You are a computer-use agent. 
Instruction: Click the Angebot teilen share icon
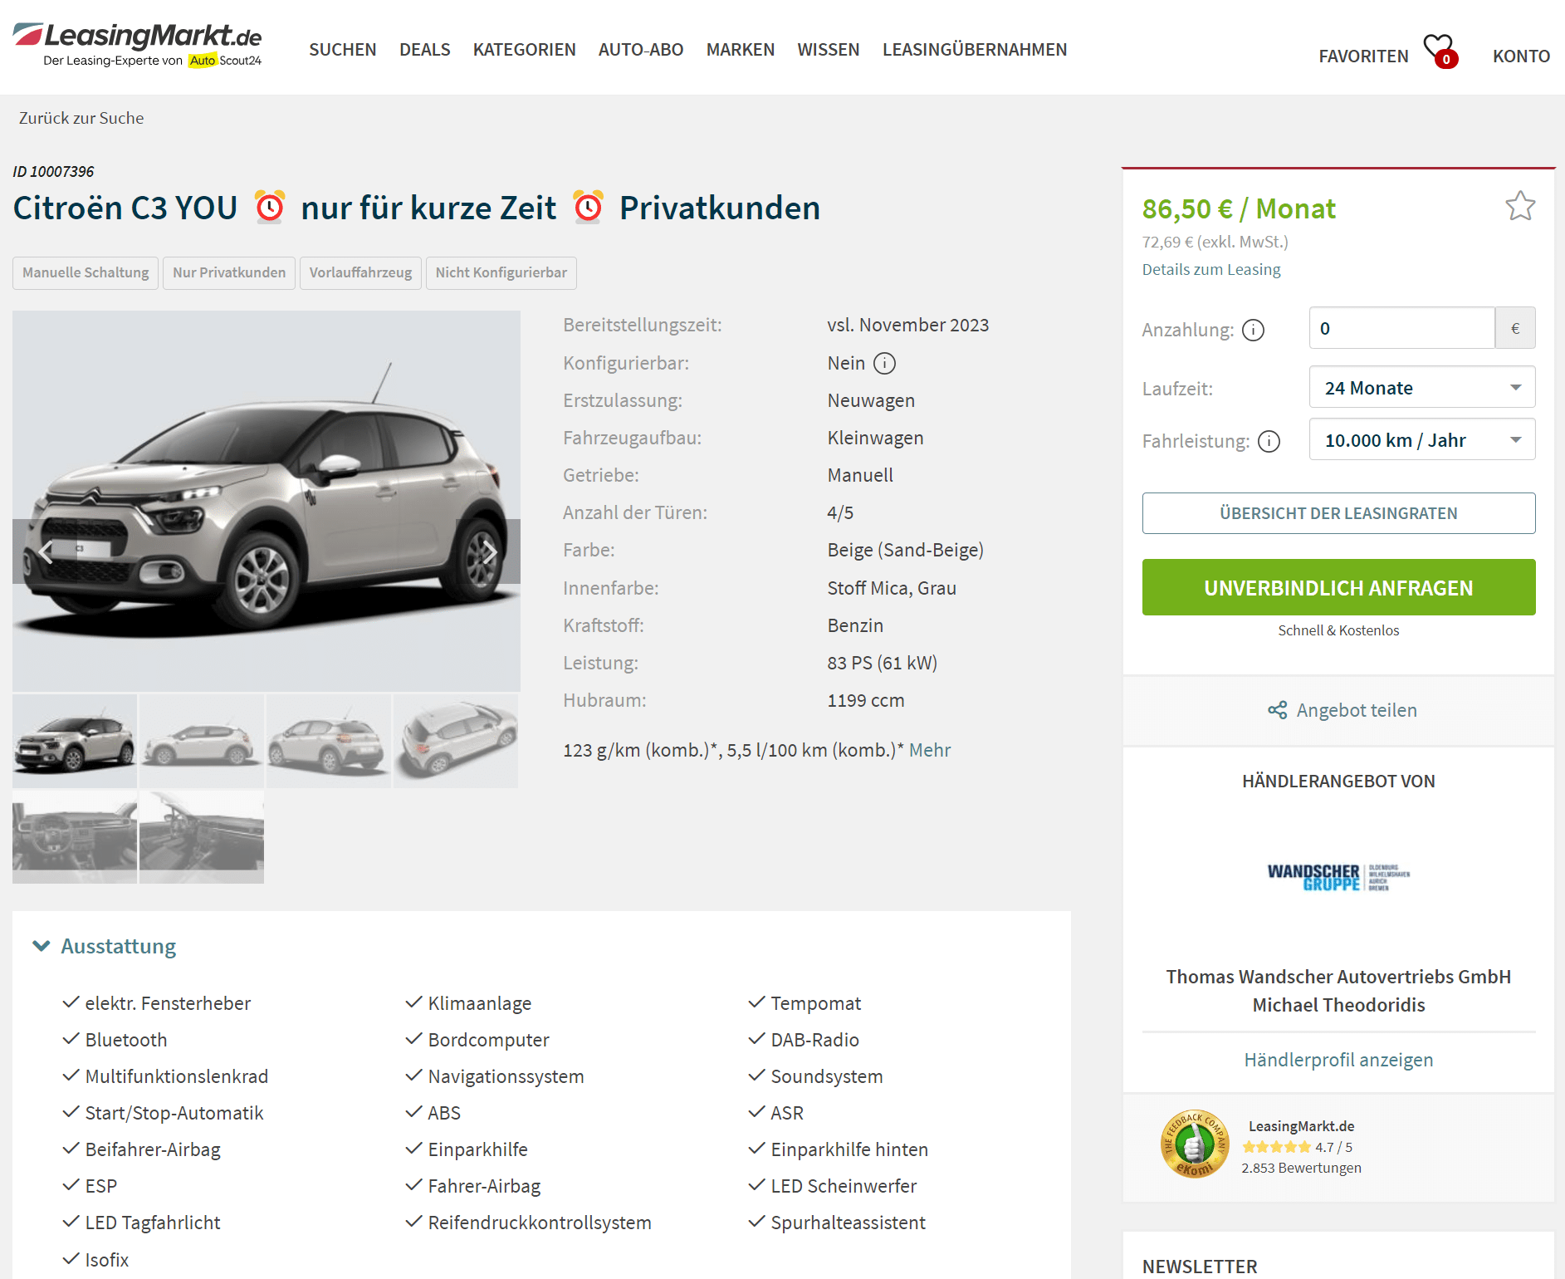click(1277, 710)
